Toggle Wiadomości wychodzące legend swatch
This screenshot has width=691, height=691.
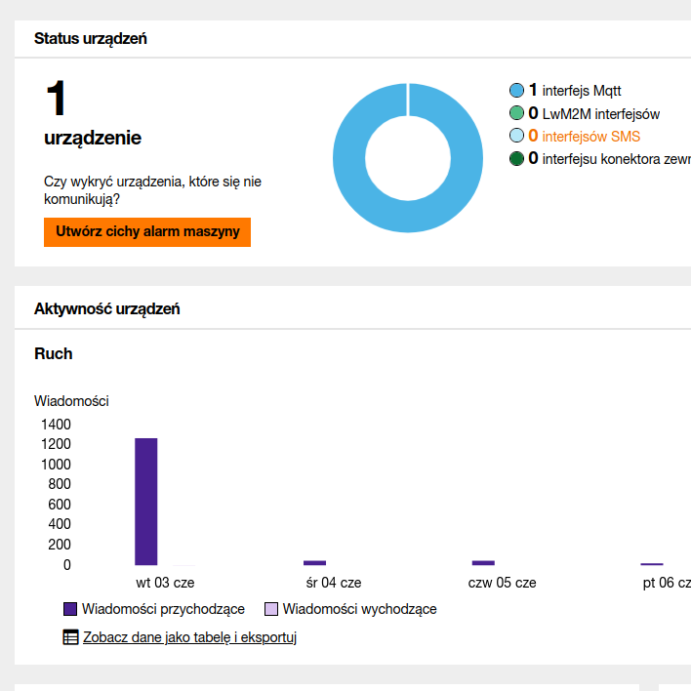pos(271,609)
